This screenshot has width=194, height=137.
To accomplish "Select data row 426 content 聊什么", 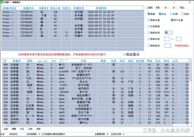I will coord(84,123).
